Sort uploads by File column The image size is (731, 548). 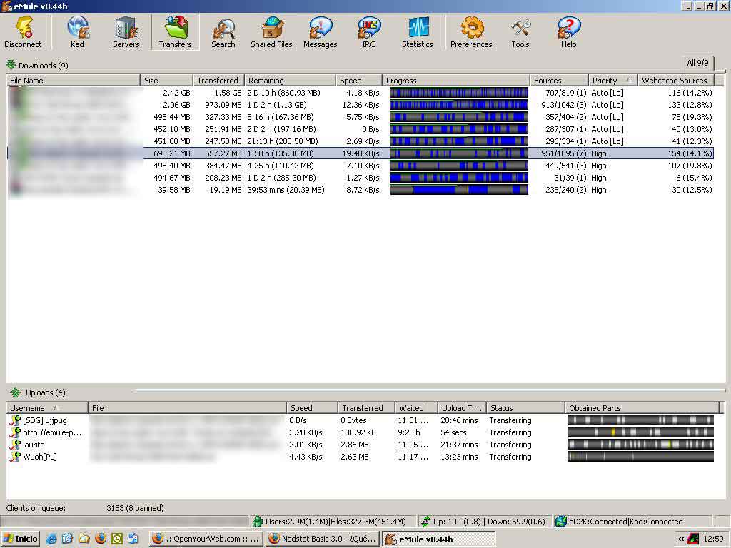pyautogui.click(x=187, y=407)
